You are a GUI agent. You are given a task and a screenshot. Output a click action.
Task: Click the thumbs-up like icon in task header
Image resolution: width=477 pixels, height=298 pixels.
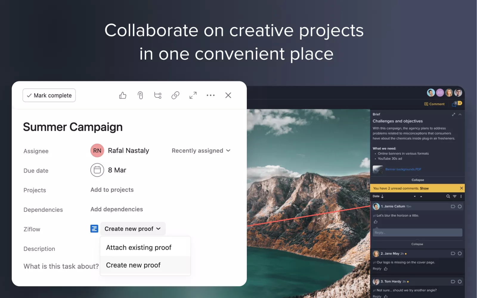[x=123, y=95]
